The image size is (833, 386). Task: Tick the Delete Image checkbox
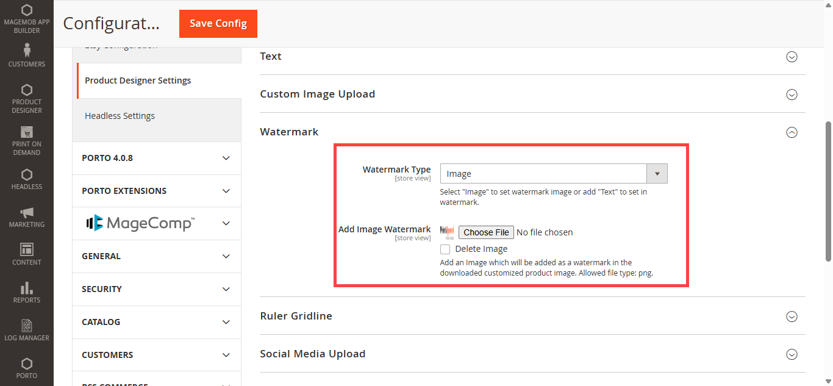(x=445, y=249)
